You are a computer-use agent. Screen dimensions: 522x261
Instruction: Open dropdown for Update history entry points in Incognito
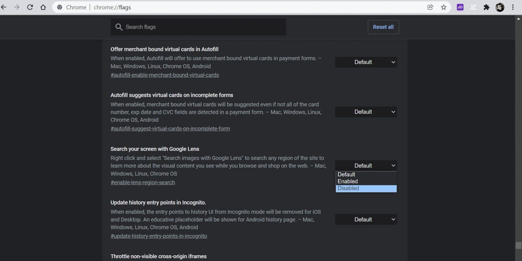pos(366,220)
